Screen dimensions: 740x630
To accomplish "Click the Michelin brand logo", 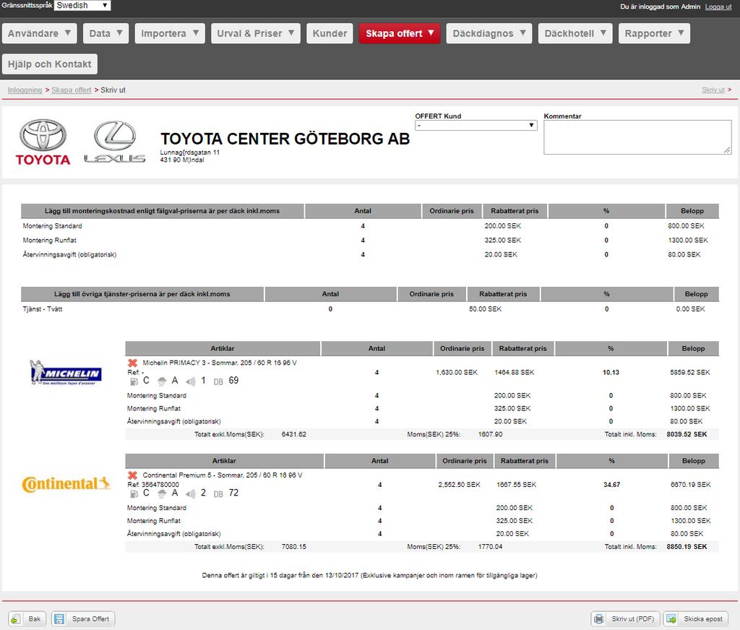I will [x=66, y=373].
